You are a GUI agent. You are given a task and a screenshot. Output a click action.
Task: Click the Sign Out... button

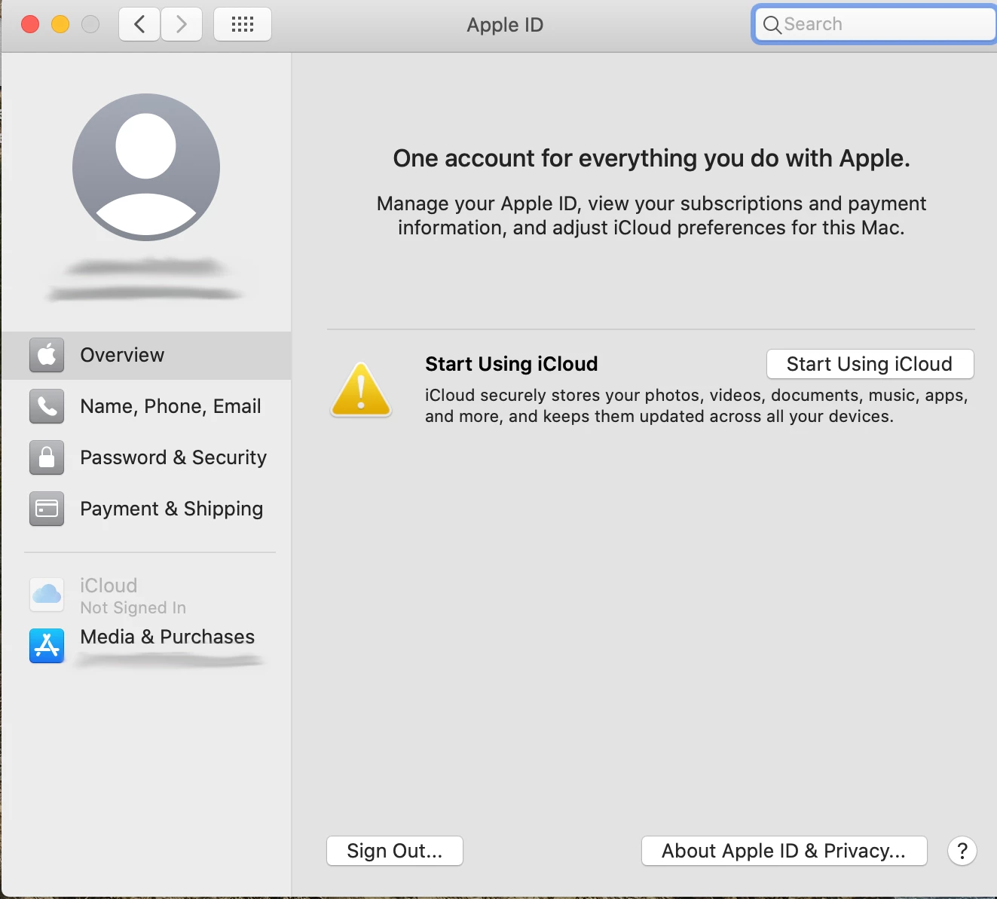tap(395, 851)
